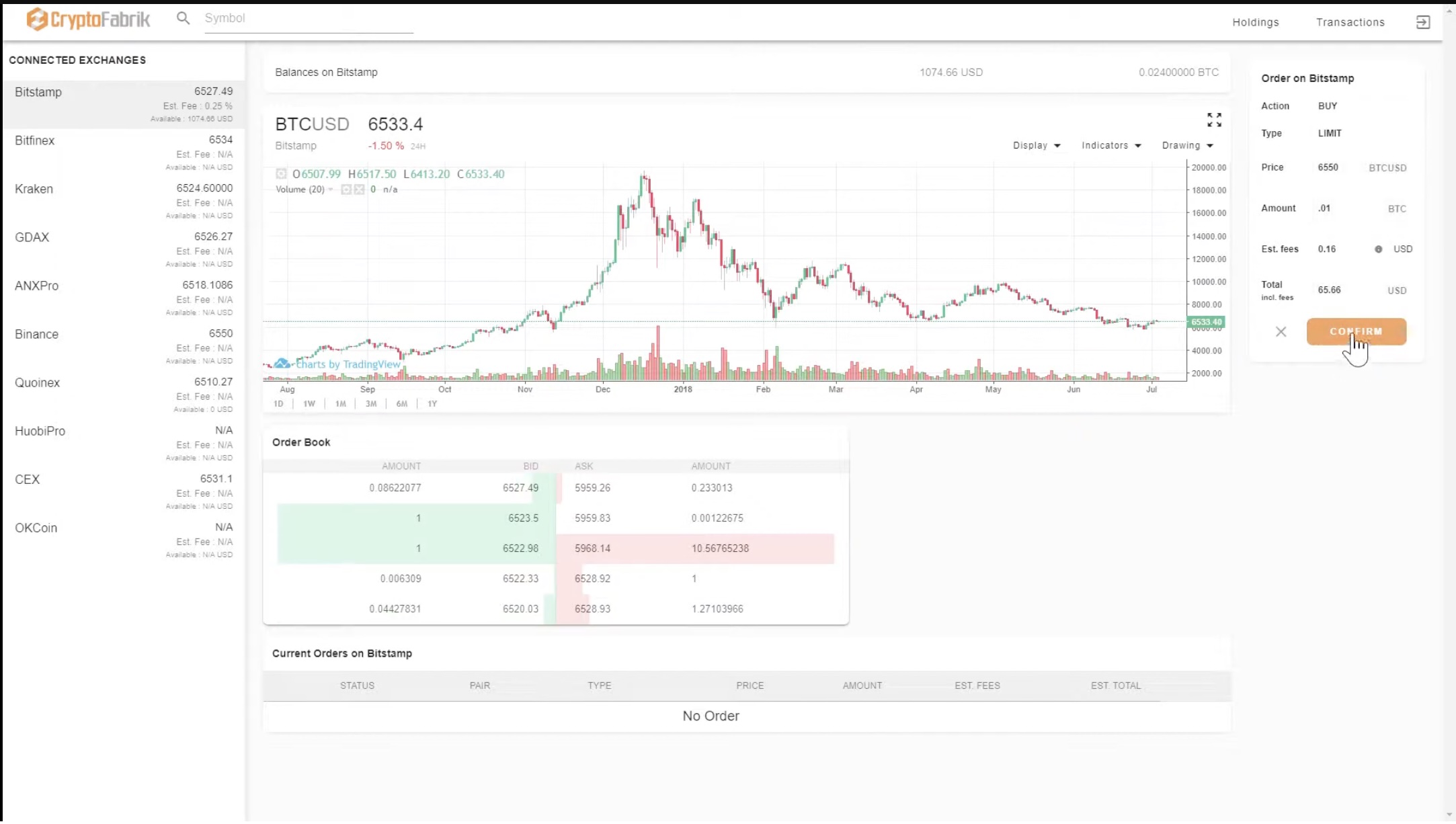Viewport: 1456px width, 824px height.
Task: Click the Symbol search input field
Action: [x=306, y=18]
